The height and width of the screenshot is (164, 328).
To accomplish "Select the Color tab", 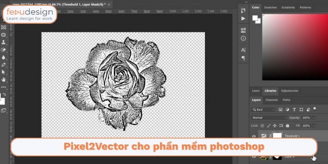I will pyautogui.click(x=255, y=7).
